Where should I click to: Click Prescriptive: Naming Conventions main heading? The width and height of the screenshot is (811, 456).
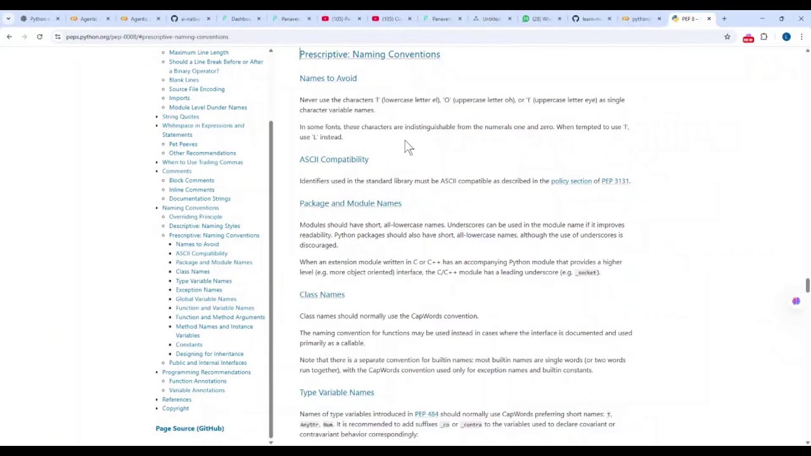click(369, 54)
